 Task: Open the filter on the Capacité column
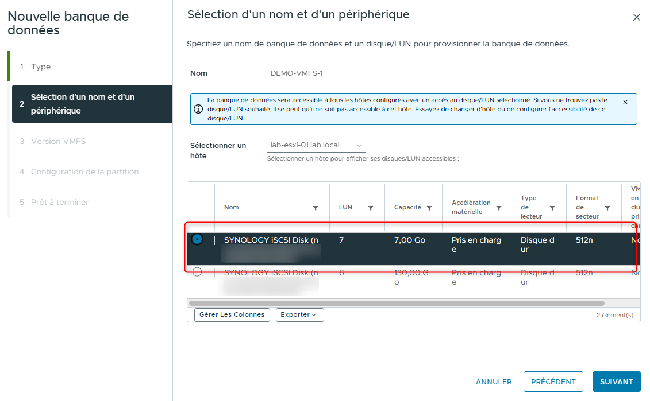[429, 208]
